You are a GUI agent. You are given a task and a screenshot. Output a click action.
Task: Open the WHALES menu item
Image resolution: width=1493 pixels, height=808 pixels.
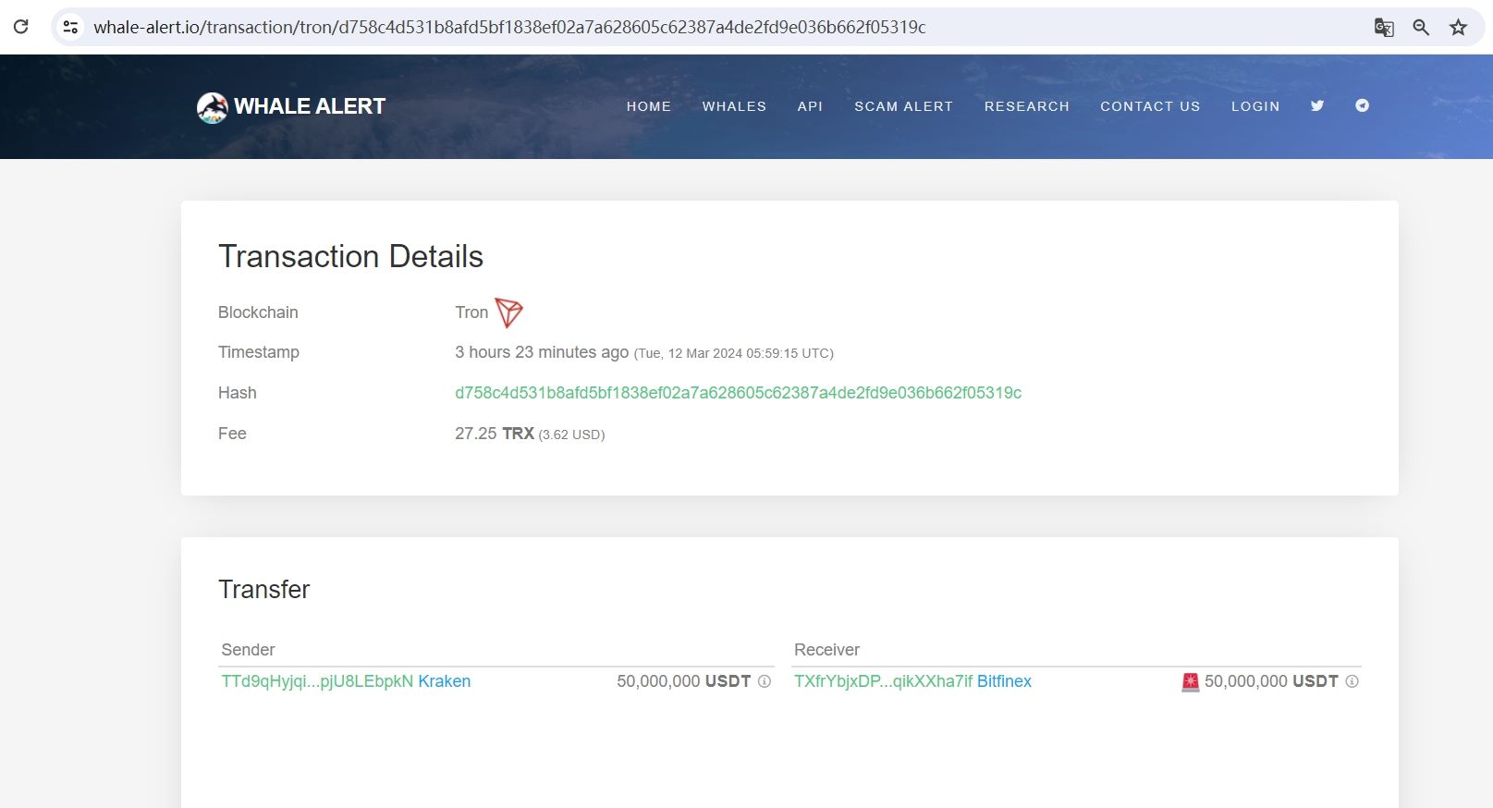(x=734, y=106)
